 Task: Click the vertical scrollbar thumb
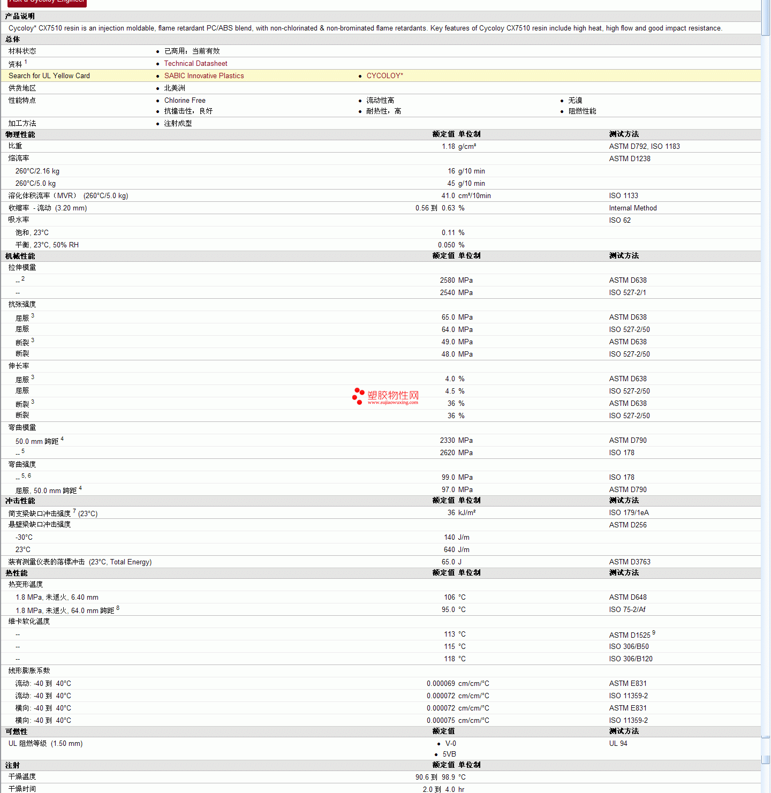click(766, 18)
